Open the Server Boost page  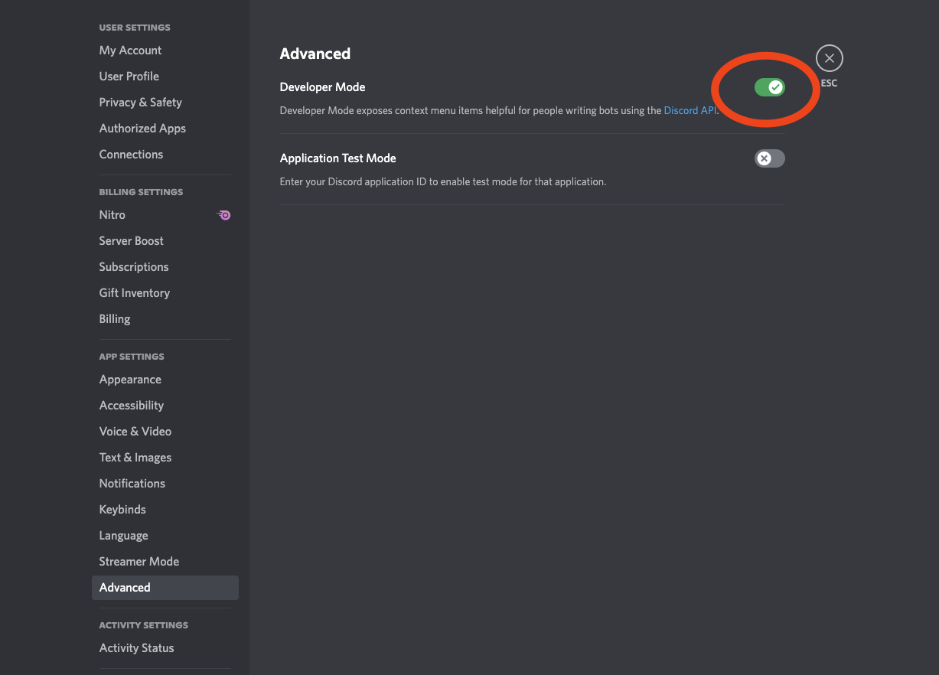(131, 240)
